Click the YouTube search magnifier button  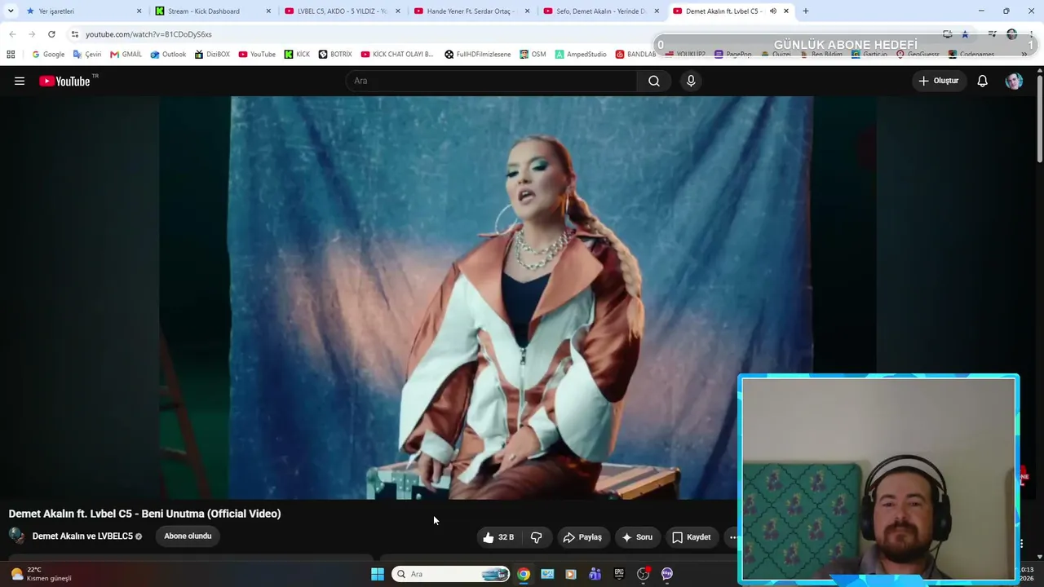(x=654, y=81)
